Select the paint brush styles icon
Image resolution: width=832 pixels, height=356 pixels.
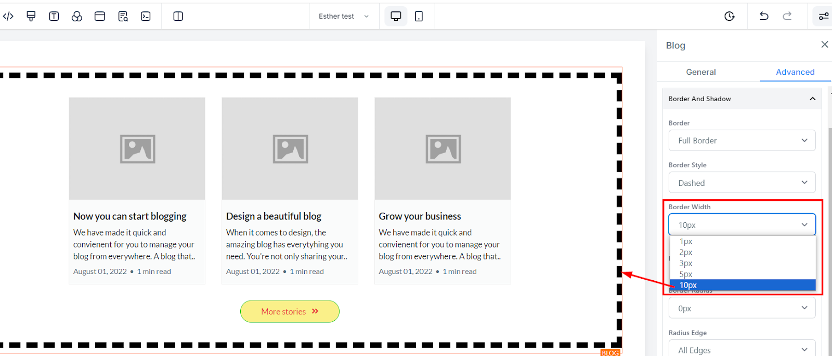(31, 16)
